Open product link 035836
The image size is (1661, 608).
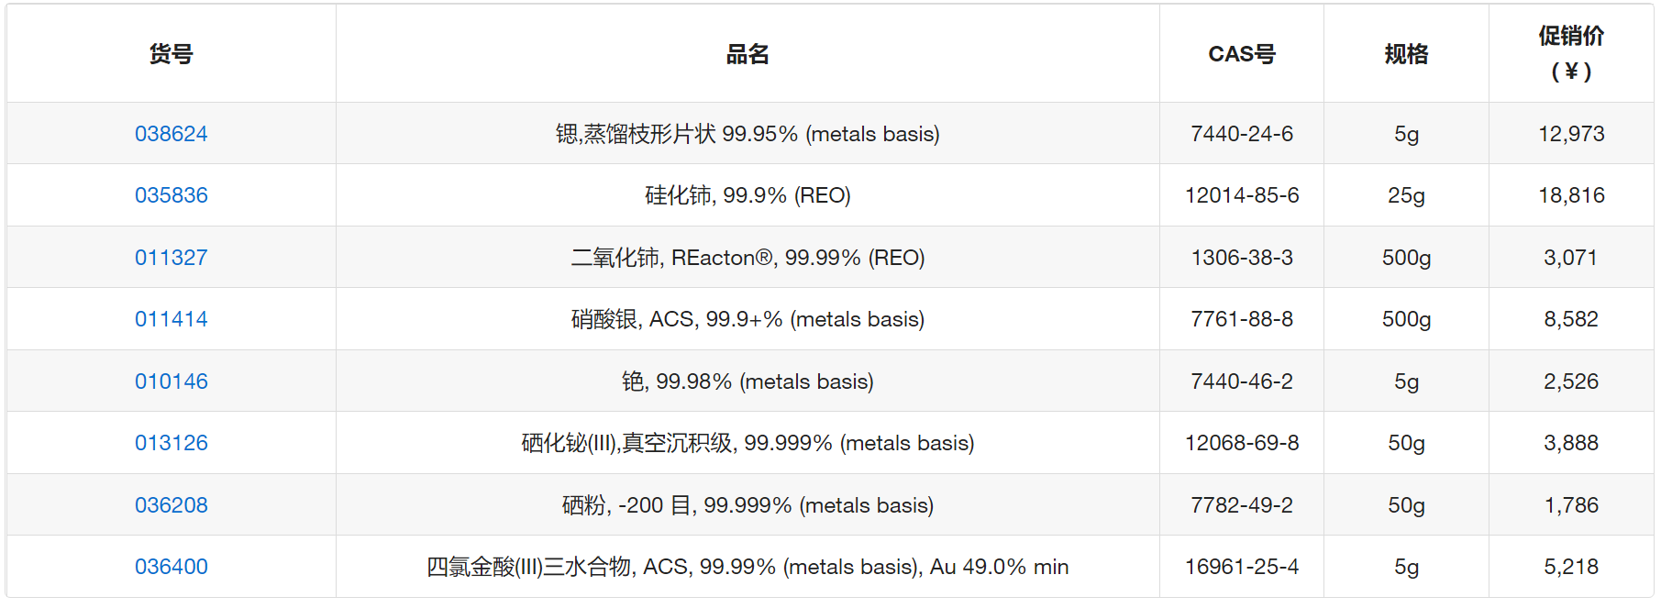(172, 195)
